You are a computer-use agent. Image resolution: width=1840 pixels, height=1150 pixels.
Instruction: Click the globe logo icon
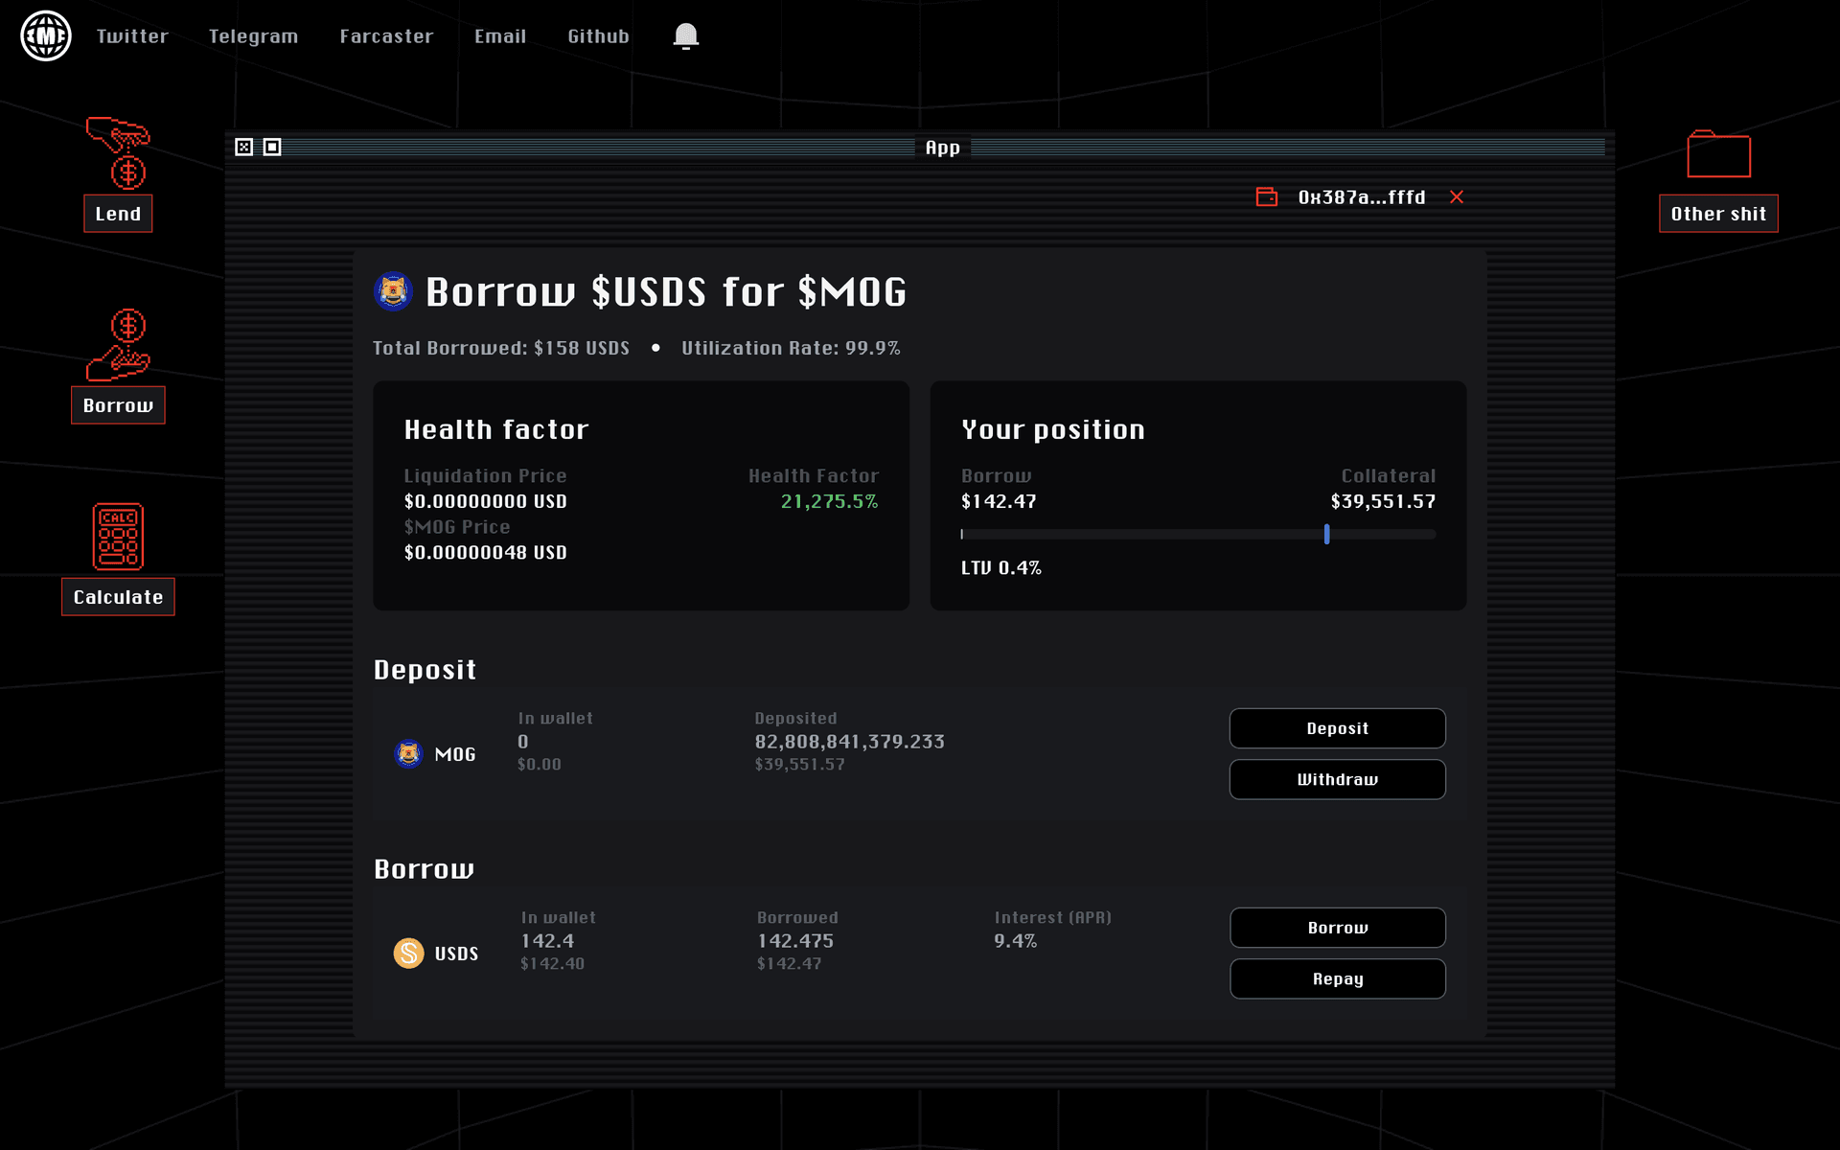(x=46, y=36)
